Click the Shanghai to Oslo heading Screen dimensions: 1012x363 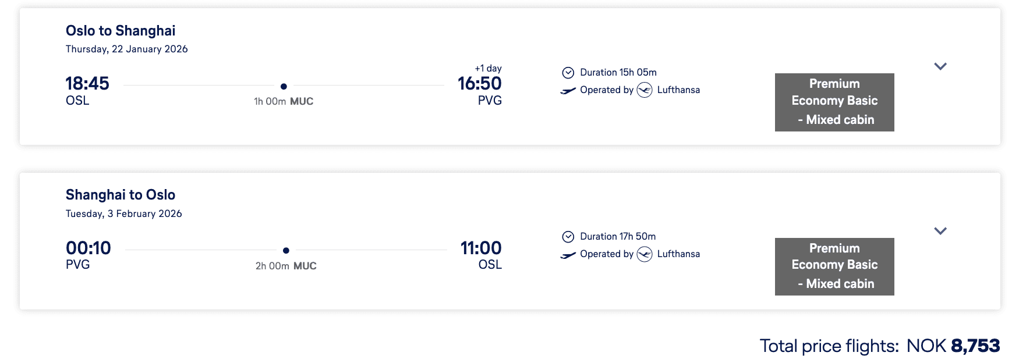pos(121,195)
